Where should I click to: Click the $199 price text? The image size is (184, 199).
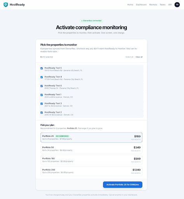137,136
